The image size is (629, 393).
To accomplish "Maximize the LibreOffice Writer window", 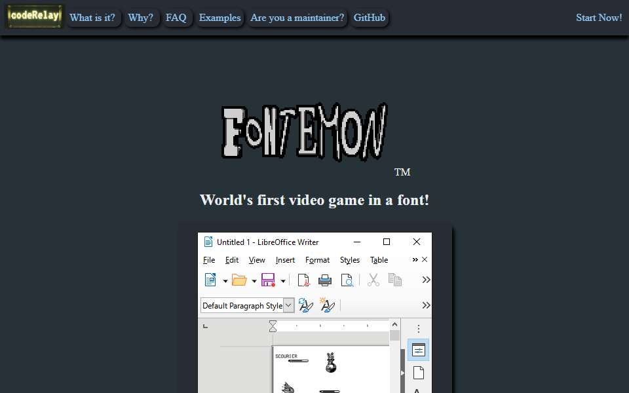I will (387, 242).
